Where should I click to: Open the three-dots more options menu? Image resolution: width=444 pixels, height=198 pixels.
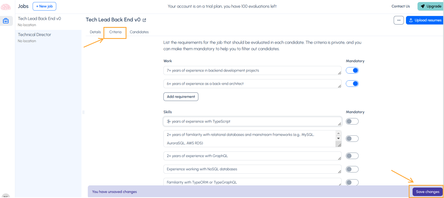(399, 20)
